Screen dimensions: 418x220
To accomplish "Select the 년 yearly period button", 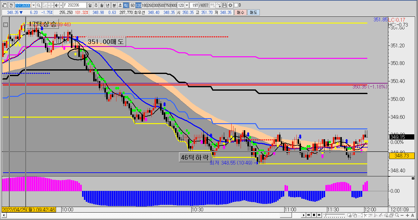I will (108, 5).
